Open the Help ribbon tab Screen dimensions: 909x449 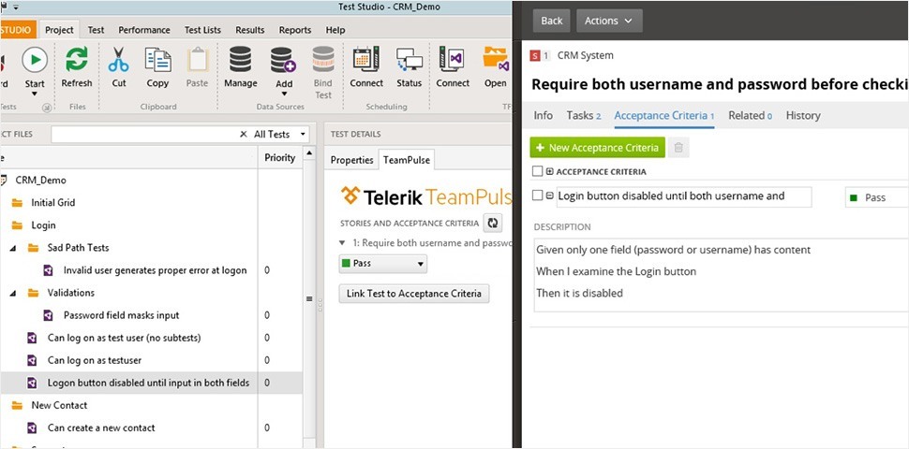[335, 30]
